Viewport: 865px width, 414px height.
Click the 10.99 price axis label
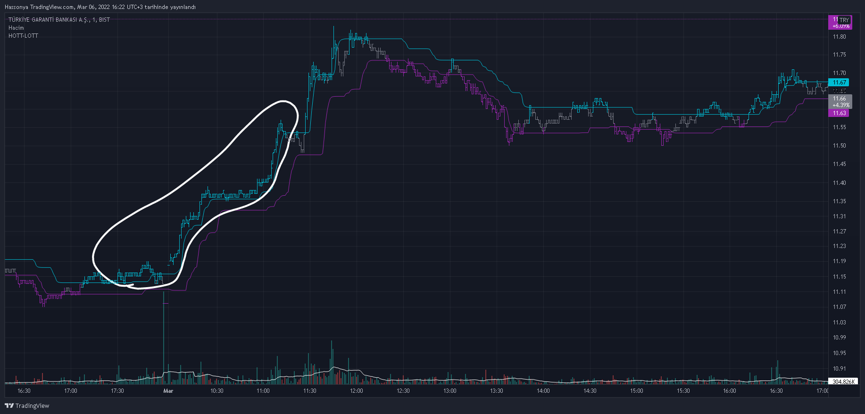point(839,338)
